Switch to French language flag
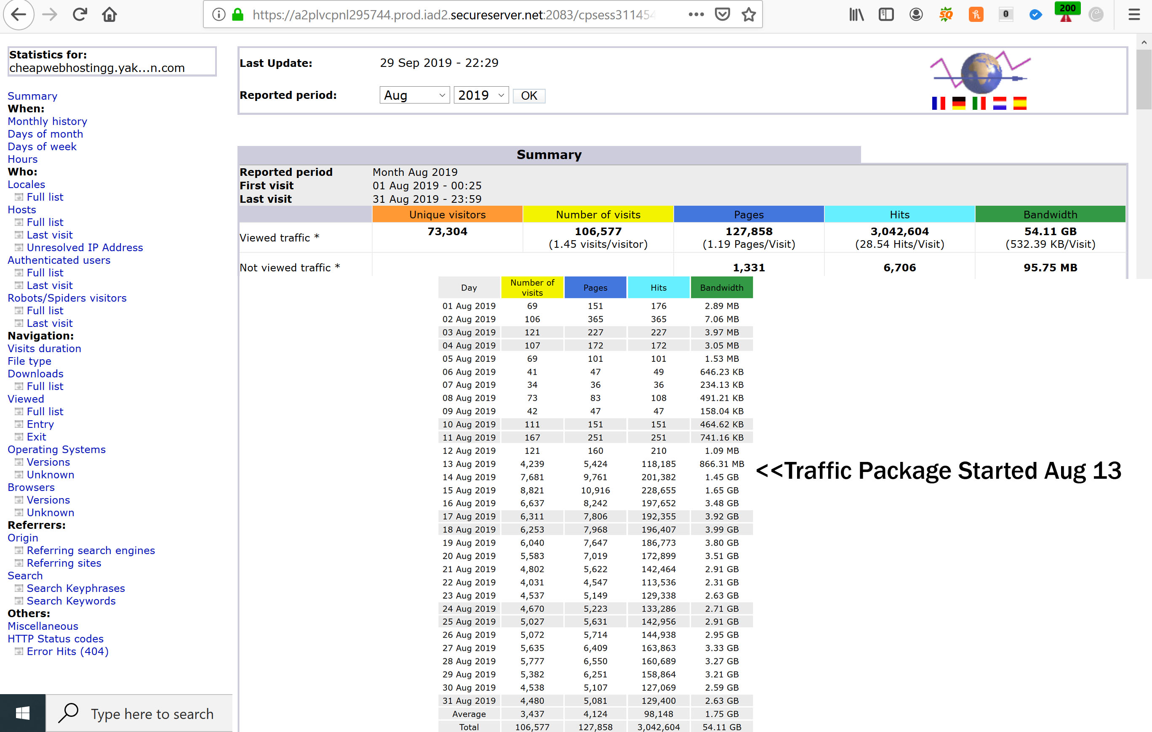The image size is (1152, 732). click(x=938, y=103)
